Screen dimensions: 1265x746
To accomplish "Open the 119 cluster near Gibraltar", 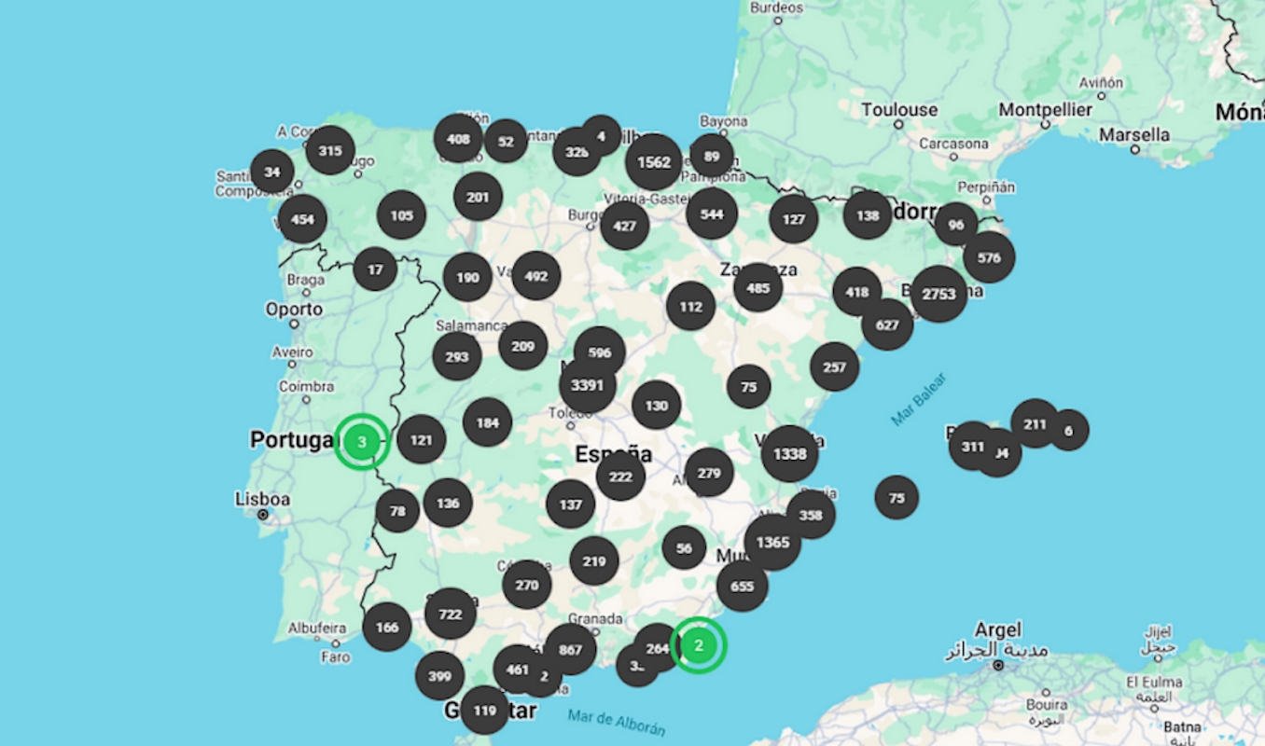I will [x=485, y=710].
